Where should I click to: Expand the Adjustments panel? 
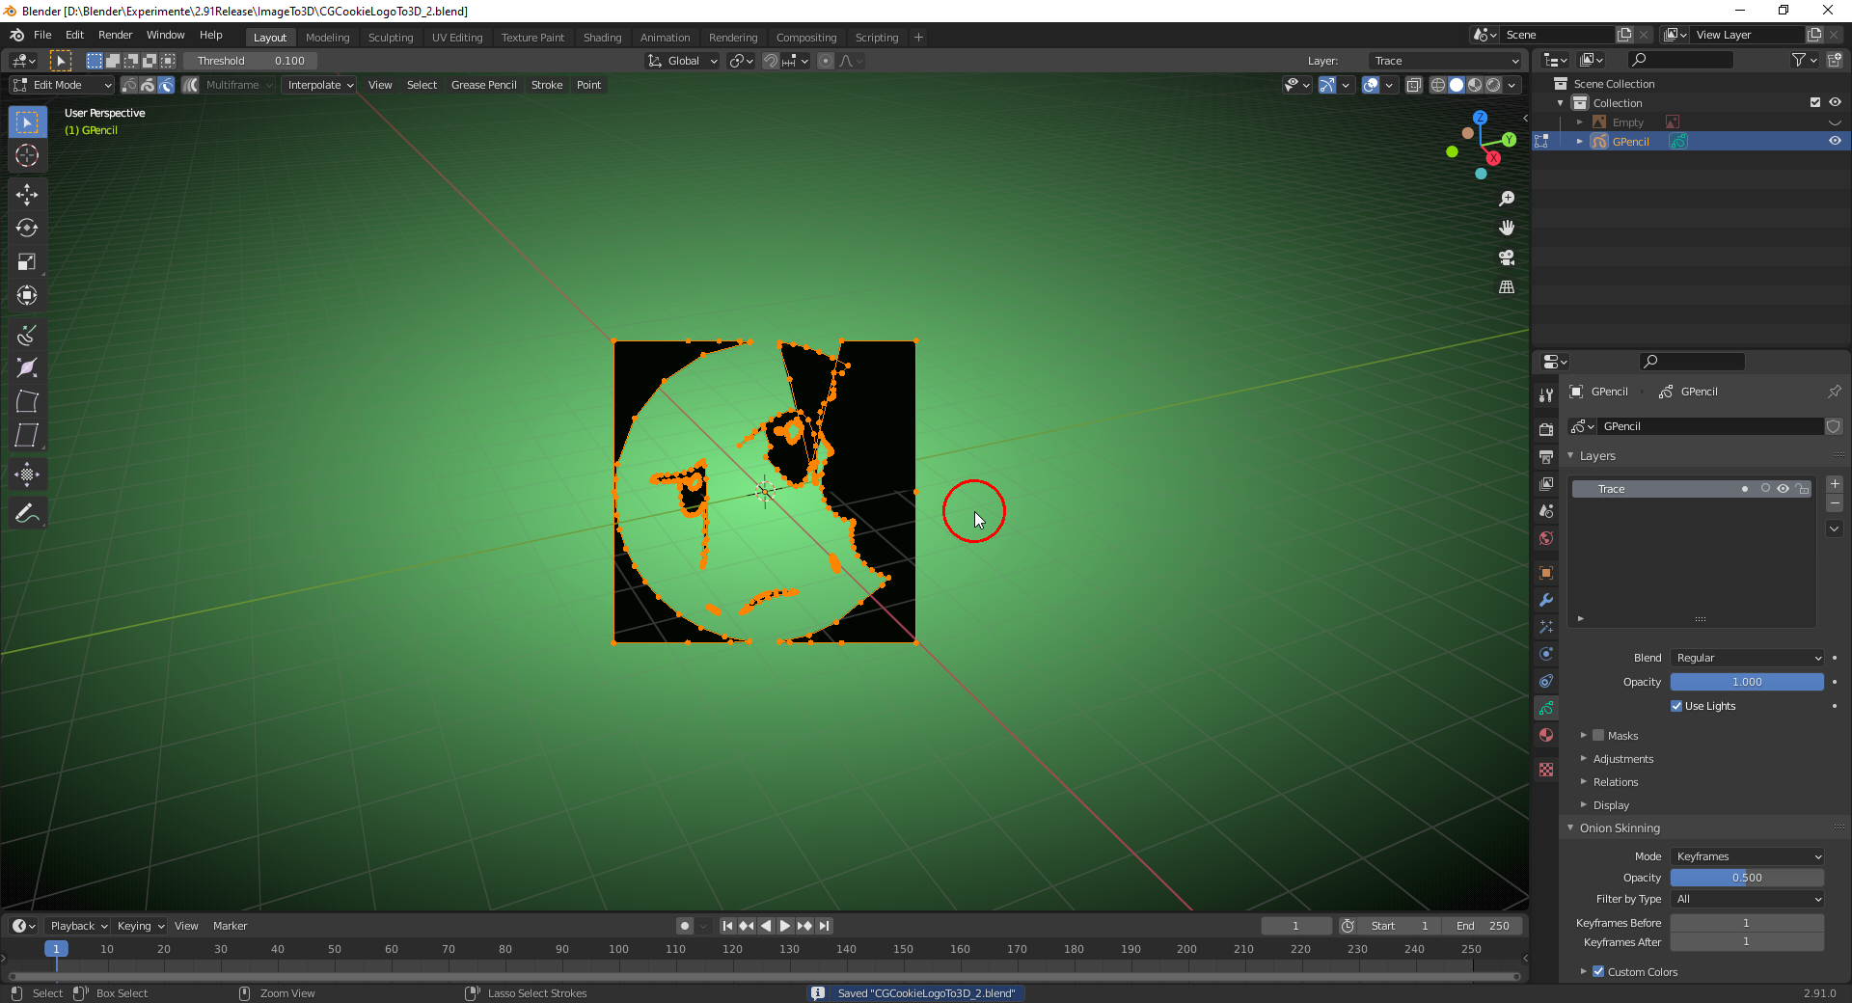click(1622, 759)
